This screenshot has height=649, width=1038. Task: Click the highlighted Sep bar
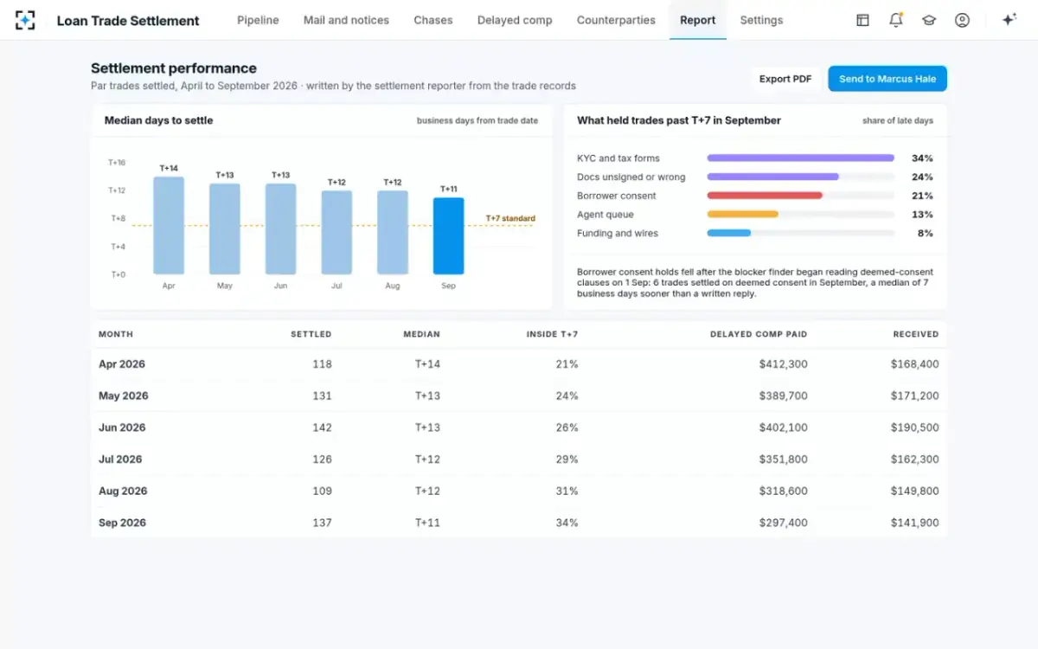448,236
